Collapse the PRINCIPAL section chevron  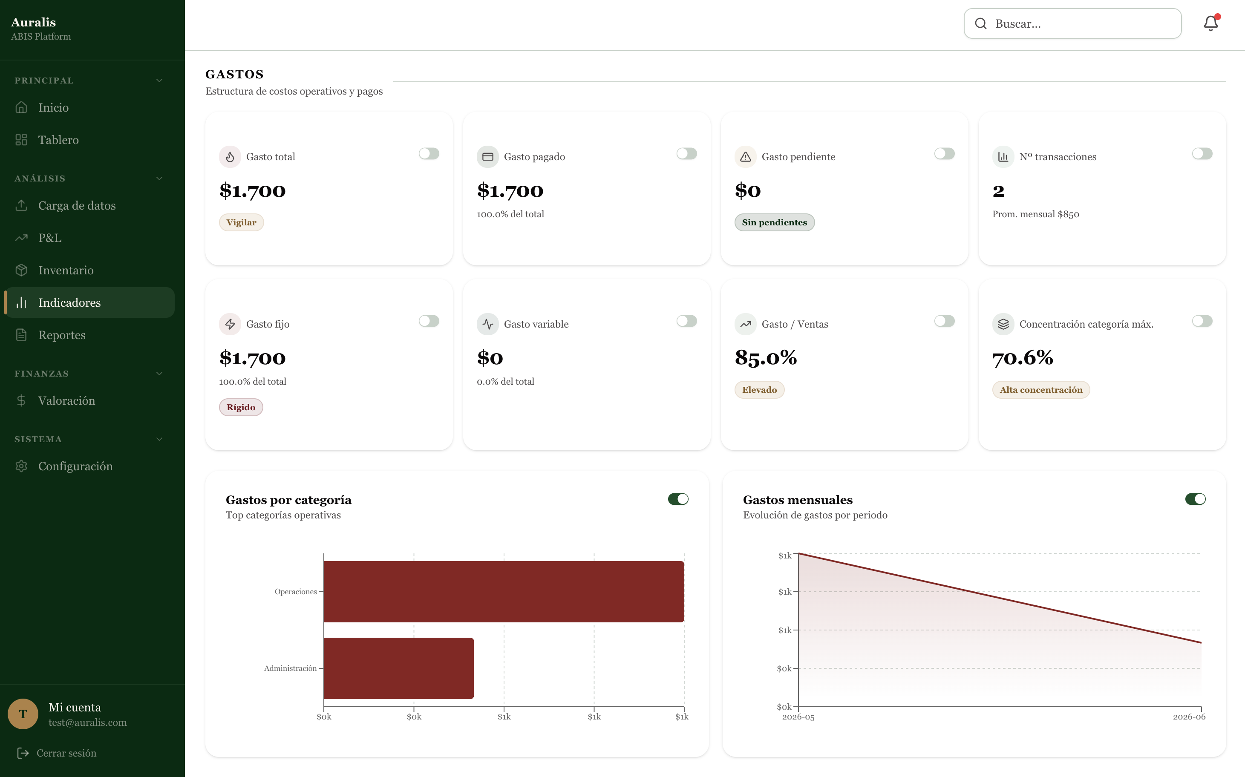point(159,81)
